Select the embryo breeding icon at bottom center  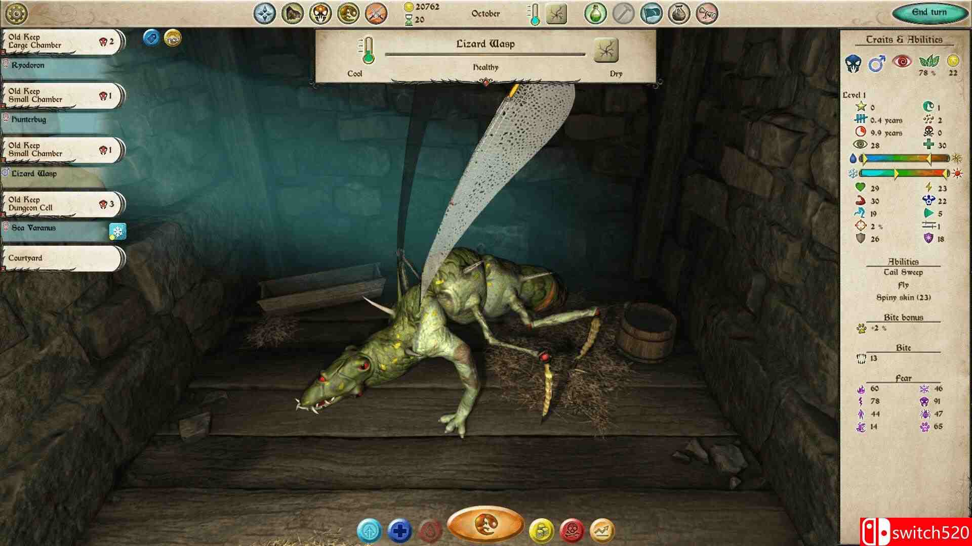point(486,526)
